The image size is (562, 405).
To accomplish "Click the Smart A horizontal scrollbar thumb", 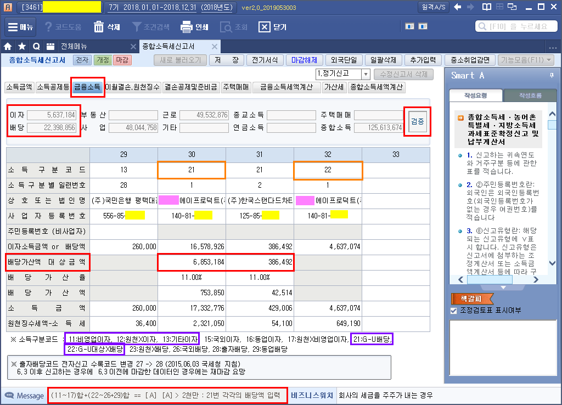I will point(490,279).
